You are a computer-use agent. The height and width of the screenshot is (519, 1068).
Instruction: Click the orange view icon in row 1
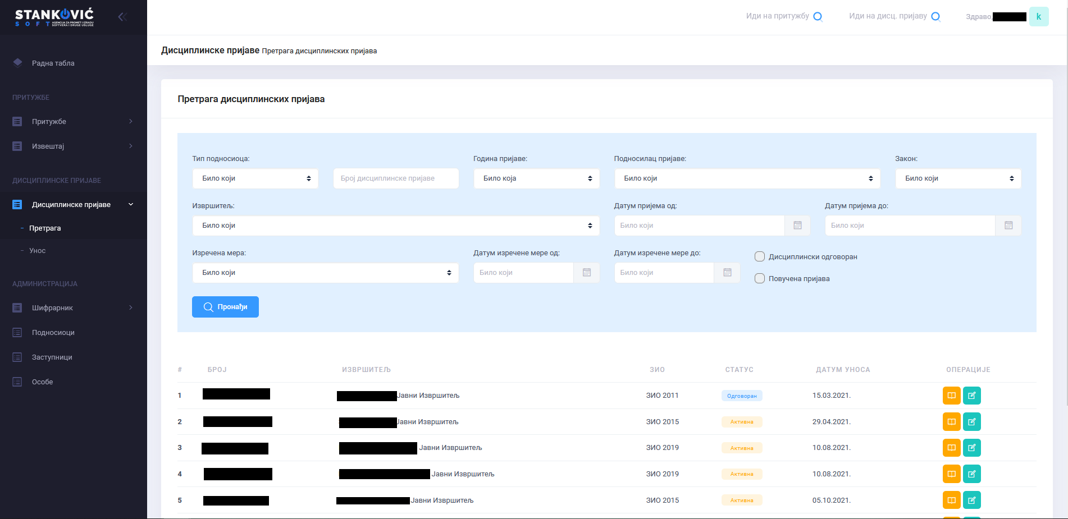pyautogui.click(x=951, y=396)
